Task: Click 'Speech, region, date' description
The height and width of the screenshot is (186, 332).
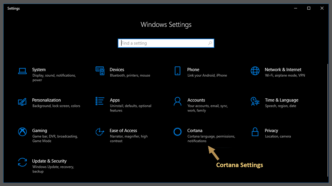Action: 281,106
